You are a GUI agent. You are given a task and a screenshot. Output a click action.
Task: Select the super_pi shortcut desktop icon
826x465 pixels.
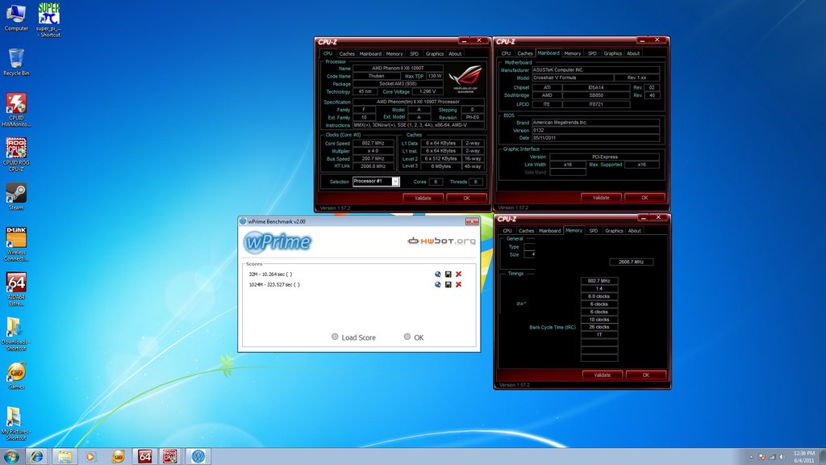[x=48, y=19]
